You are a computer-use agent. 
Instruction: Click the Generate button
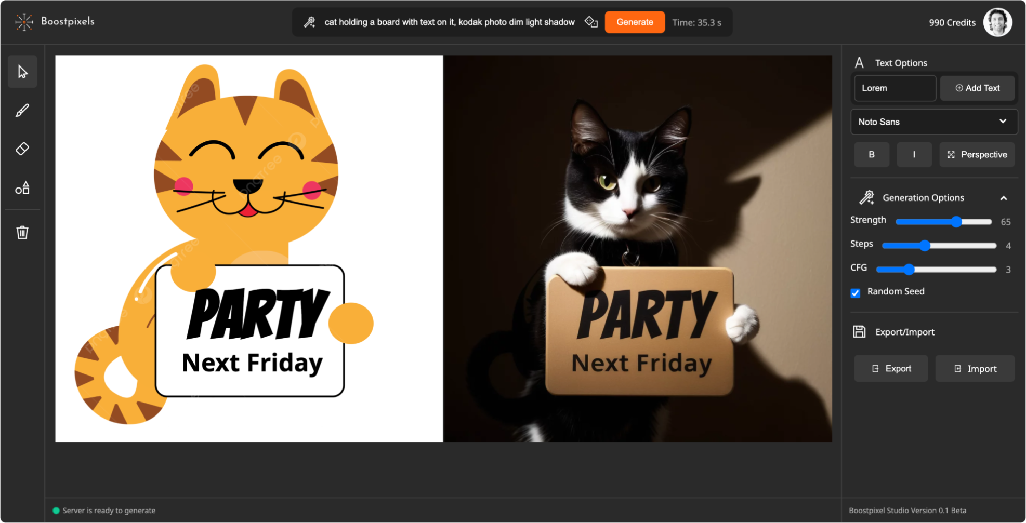coord(634,22)
